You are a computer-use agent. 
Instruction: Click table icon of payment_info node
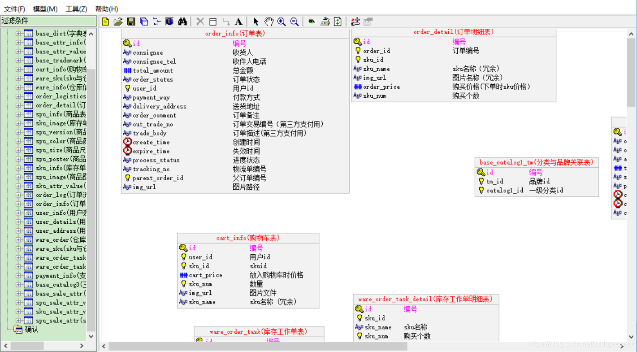coord(28,275)
